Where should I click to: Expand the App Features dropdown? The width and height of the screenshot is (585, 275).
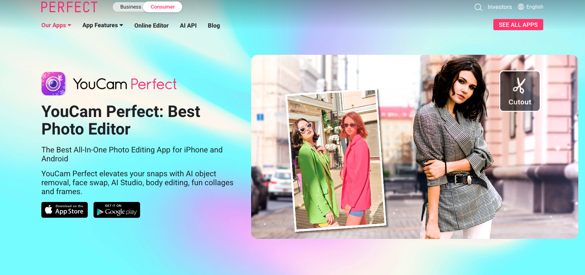click(102, 25)
